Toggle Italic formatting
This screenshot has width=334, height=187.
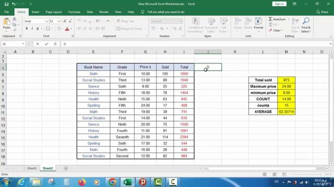tap(32, 29)
